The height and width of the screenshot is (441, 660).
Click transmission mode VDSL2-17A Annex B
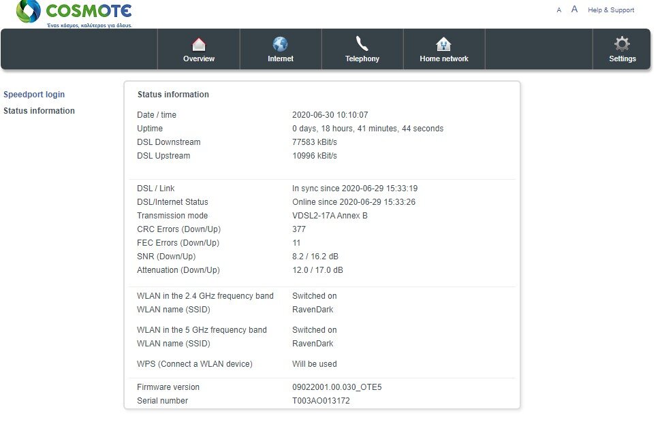(330, 216)
